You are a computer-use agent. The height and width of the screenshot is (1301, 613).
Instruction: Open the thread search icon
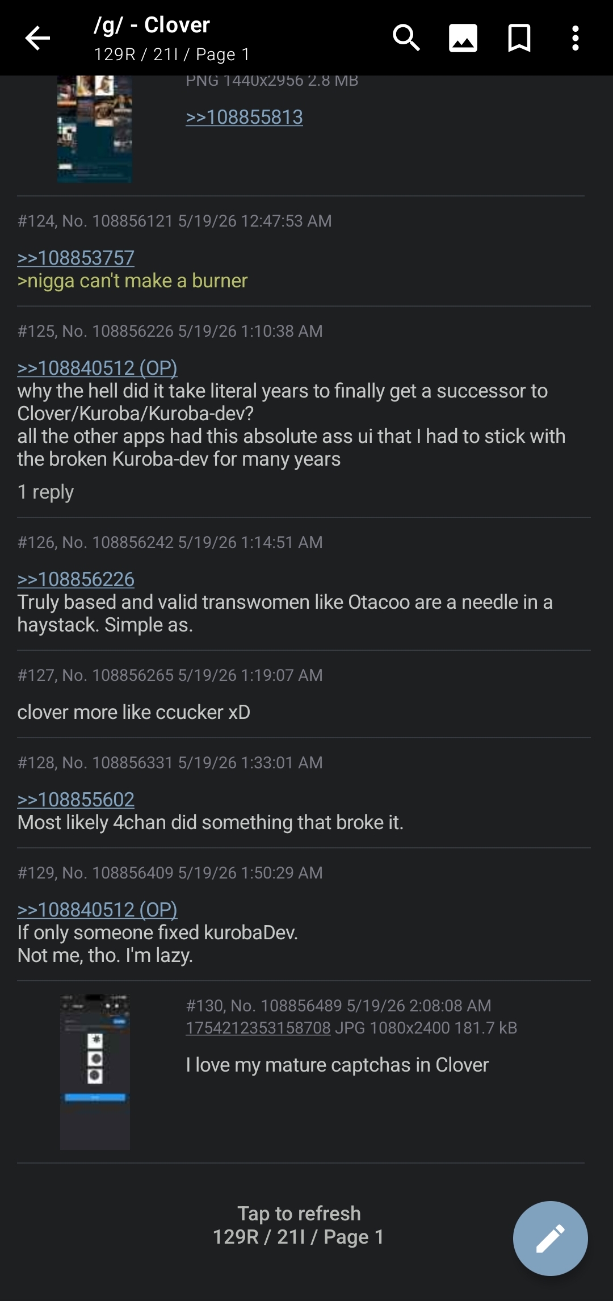pos(406,39)
